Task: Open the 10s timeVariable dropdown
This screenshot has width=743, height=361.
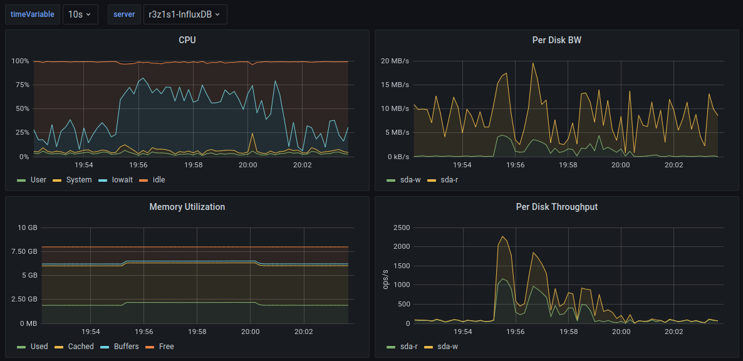Action: click(80, 14)
